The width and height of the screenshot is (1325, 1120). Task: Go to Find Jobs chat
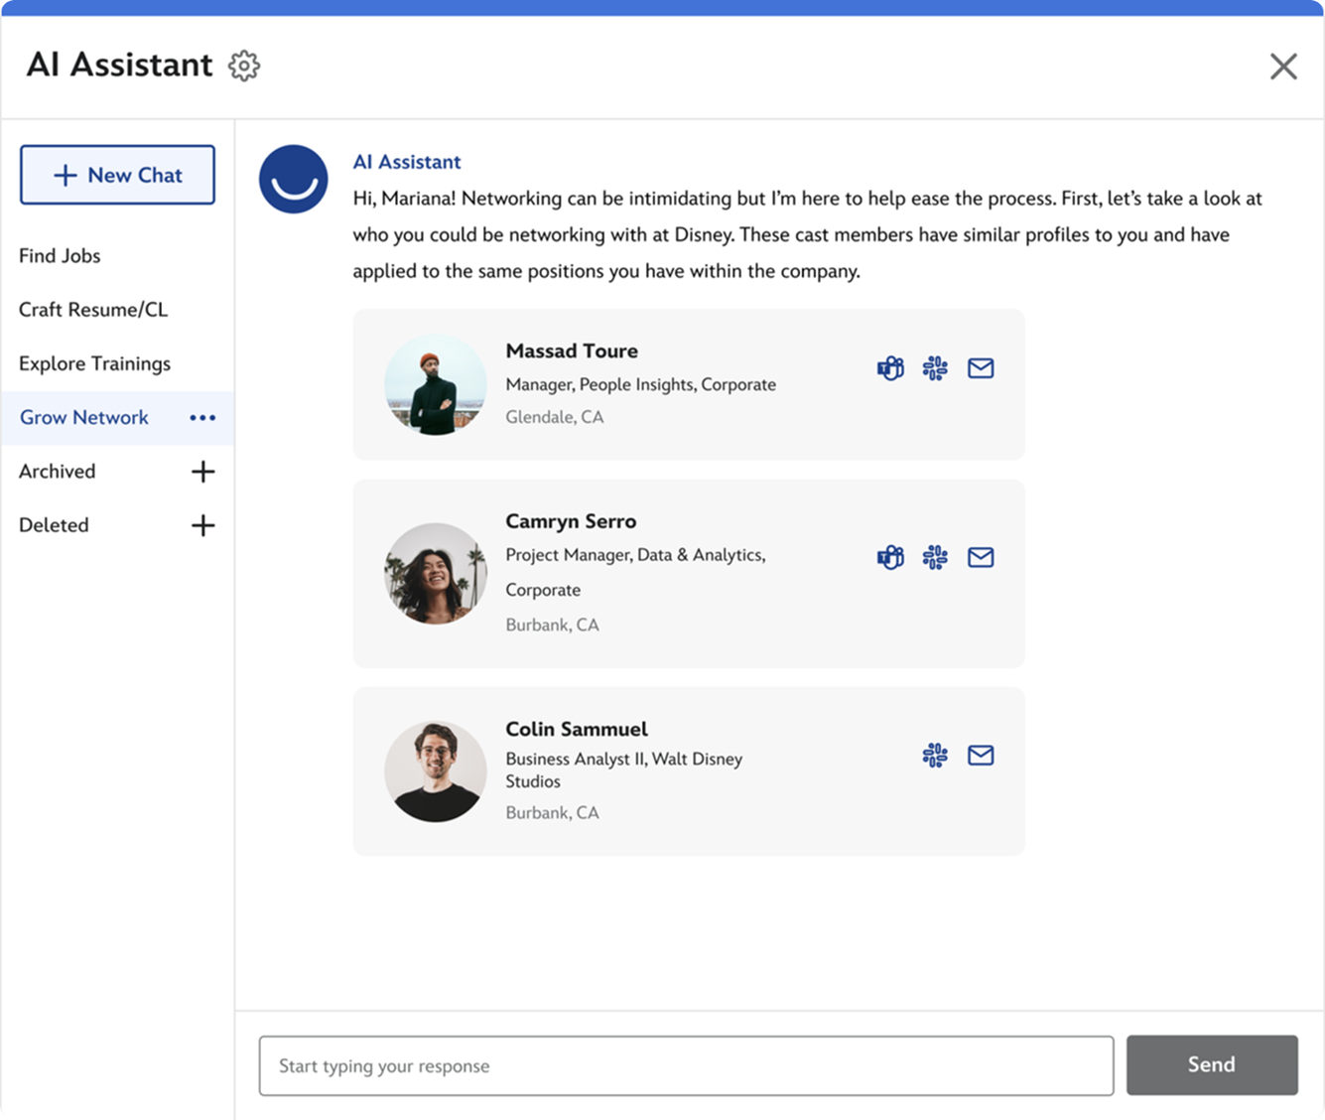60,256
